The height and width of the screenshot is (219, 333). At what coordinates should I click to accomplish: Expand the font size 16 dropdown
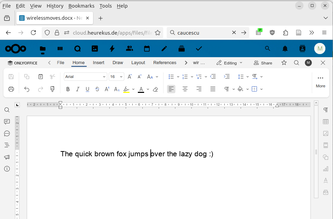pyautogui.click(x=121, y=77)
